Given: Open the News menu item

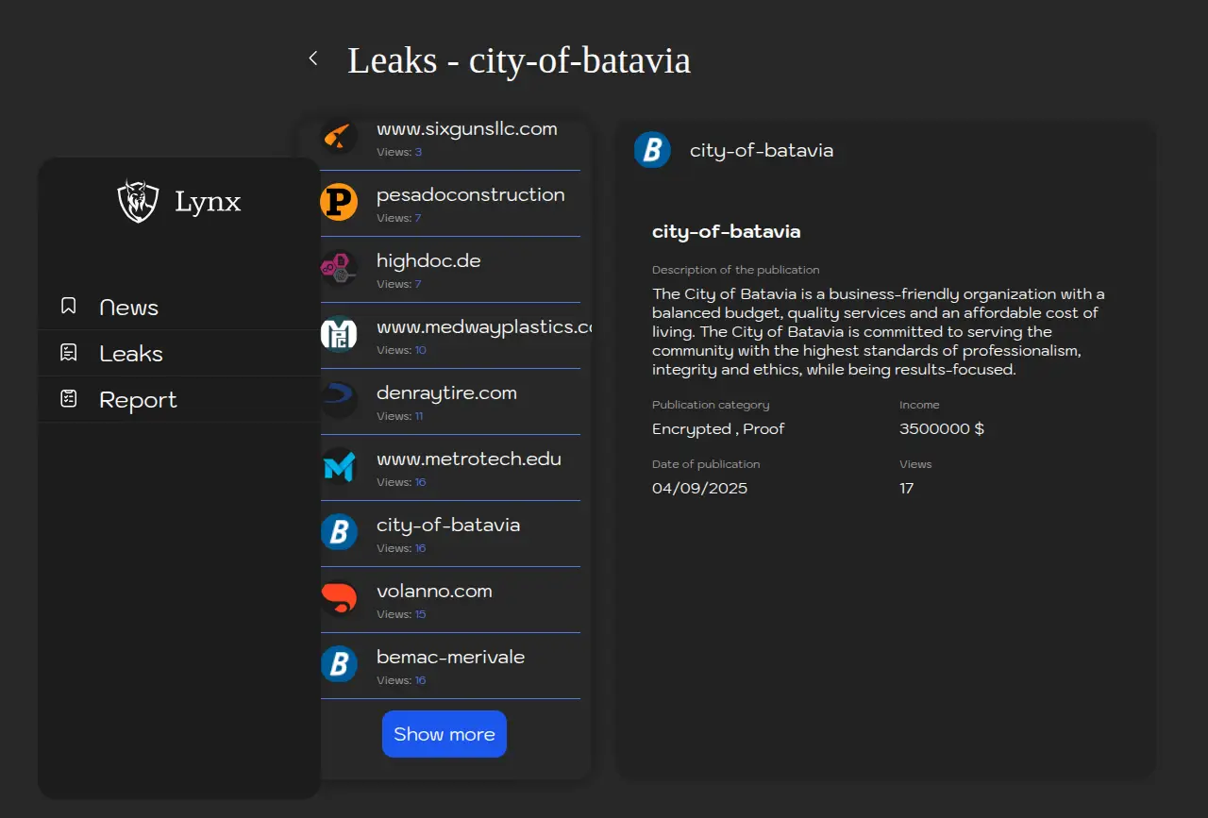Looking at the screenshot, I should [128, 308].
